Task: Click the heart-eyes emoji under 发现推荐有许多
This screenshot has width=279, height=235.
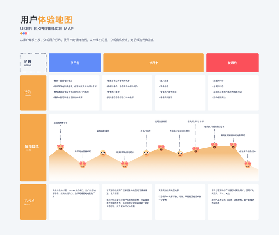Action: (60, 147)
